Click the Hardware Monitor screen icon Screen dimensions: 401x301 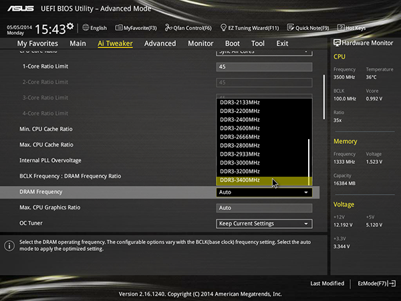click(337, 43)
